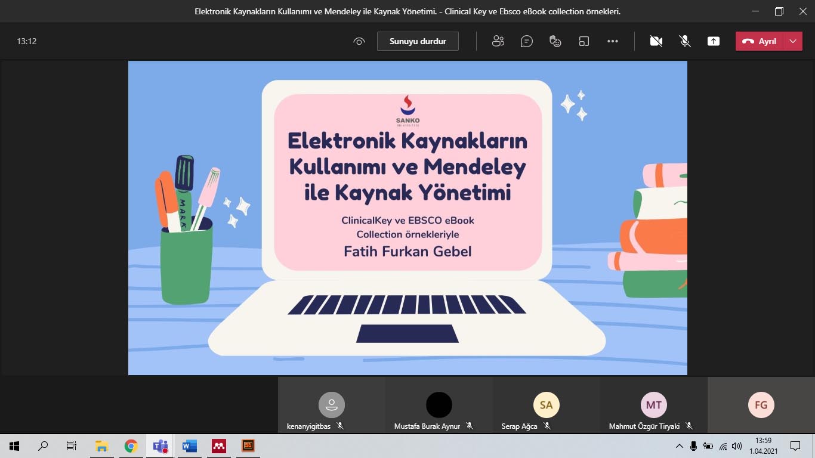This screenshot has height=458, width=815.
Task: Toggle the camera on
Action: coord(656,41)
